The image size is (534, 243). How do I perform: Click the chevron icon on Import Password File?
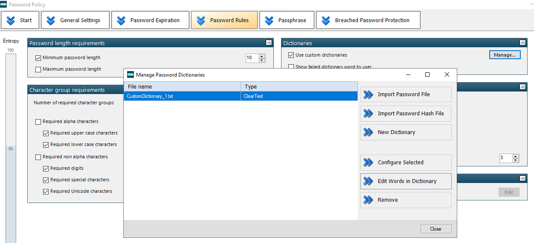coord(368,94)
